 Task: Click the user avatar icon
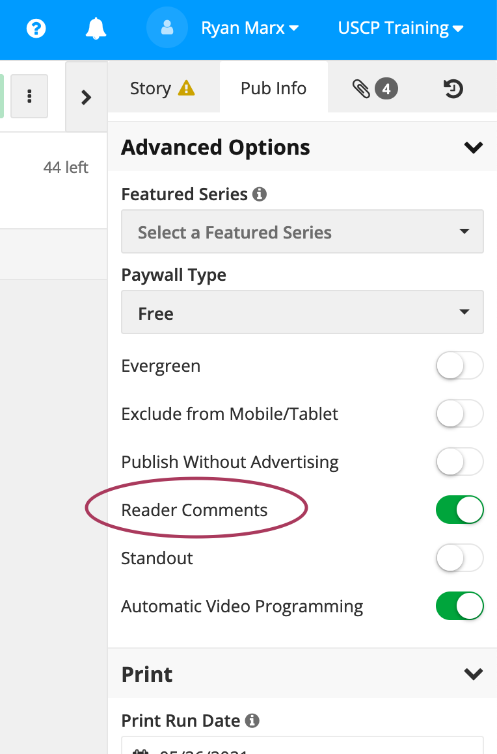click(167, 28)
